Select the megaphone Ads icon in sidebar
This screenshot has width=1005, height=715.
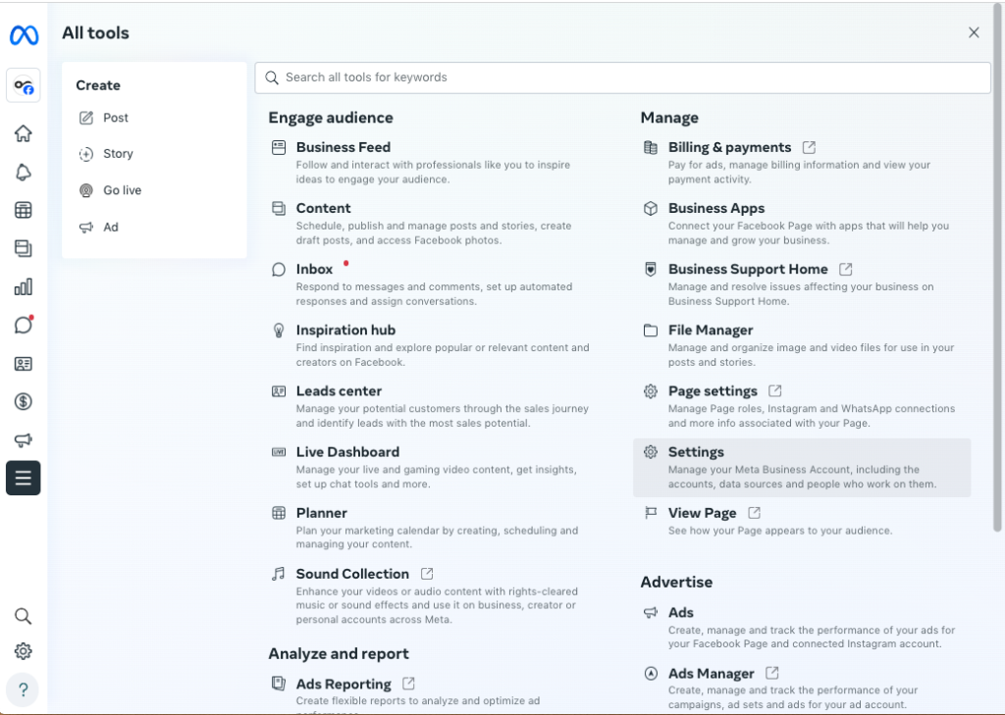pyautogui.click(x=23, y=440)
